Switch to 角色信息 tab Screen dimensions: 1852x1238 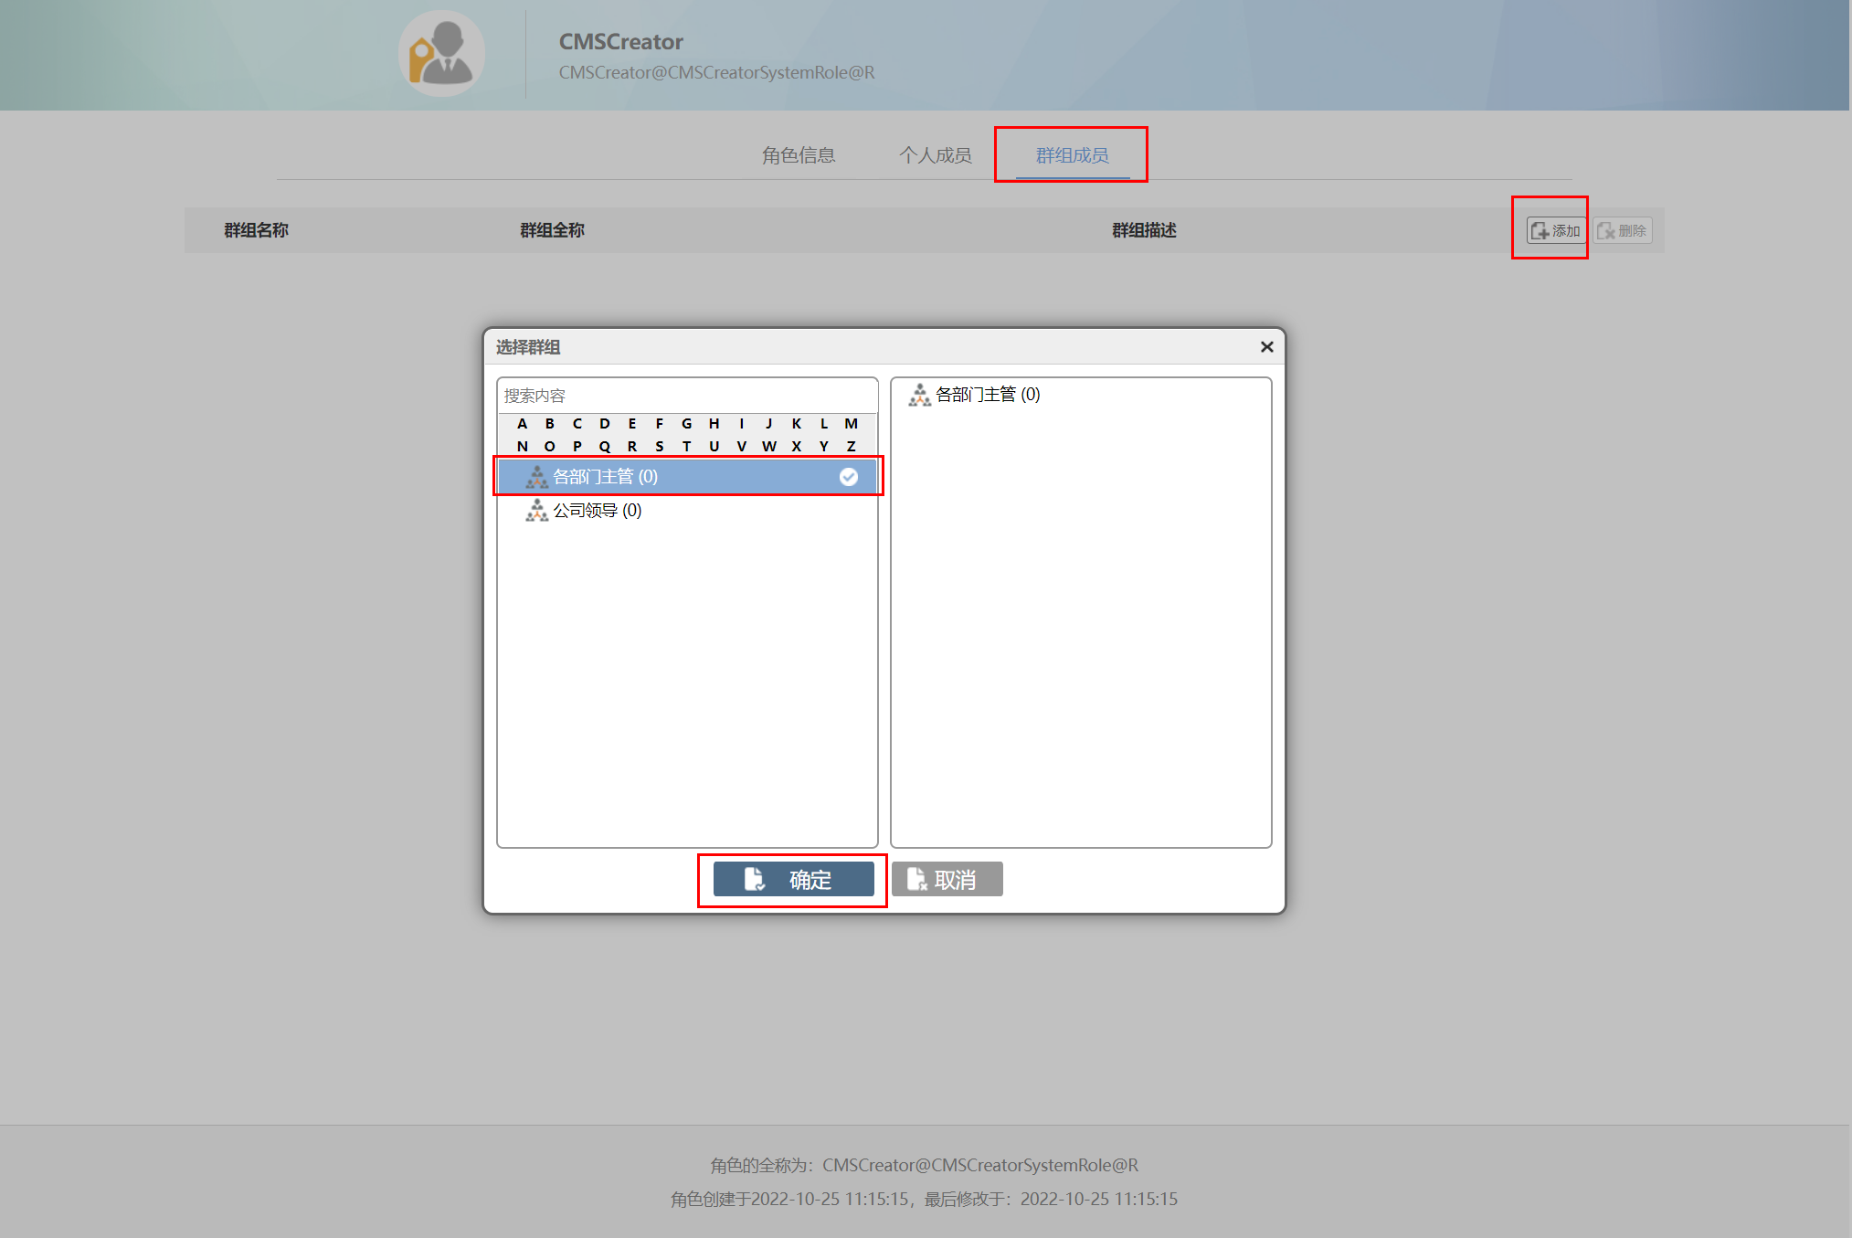point(798,155)
